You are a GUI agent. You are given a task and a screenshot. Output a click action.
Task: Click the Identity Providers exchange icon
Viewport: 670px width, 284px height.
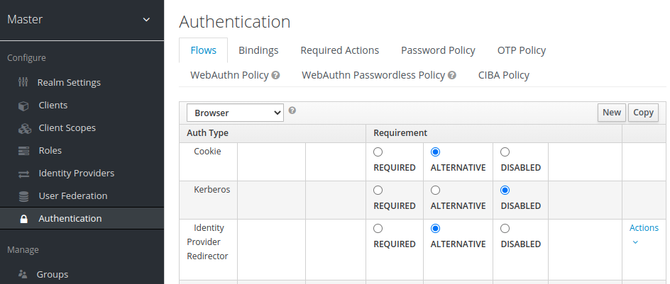point(24,174)
